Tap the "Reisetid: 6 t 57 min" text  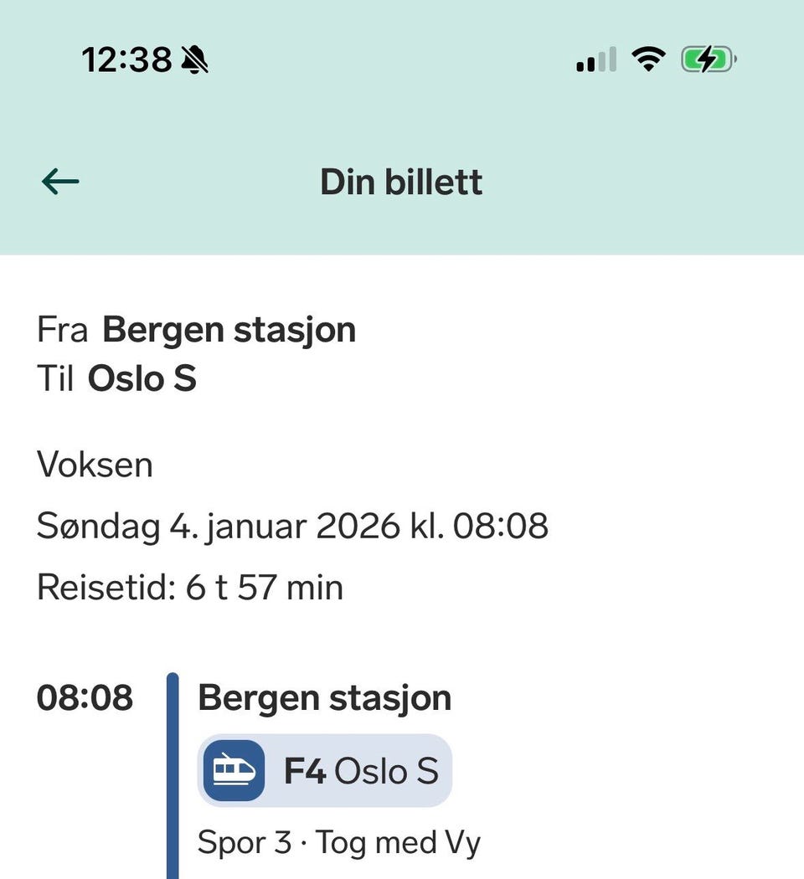pyautogui.click(x=190, y=588)
